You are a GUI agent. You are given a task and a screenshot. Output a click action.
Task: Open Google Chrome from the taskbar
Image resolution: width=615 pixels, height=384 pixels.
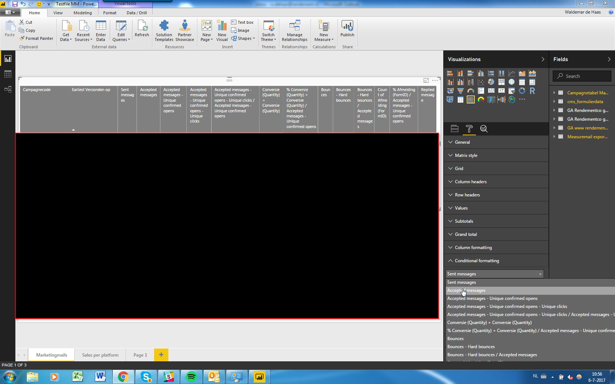click(x=123, y=377)
